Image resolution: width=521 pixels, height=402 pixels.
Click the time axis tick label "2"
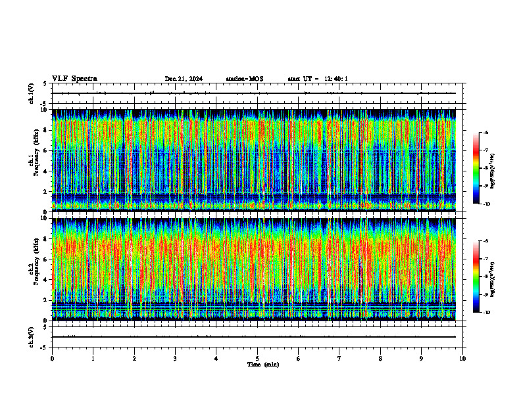134,359
